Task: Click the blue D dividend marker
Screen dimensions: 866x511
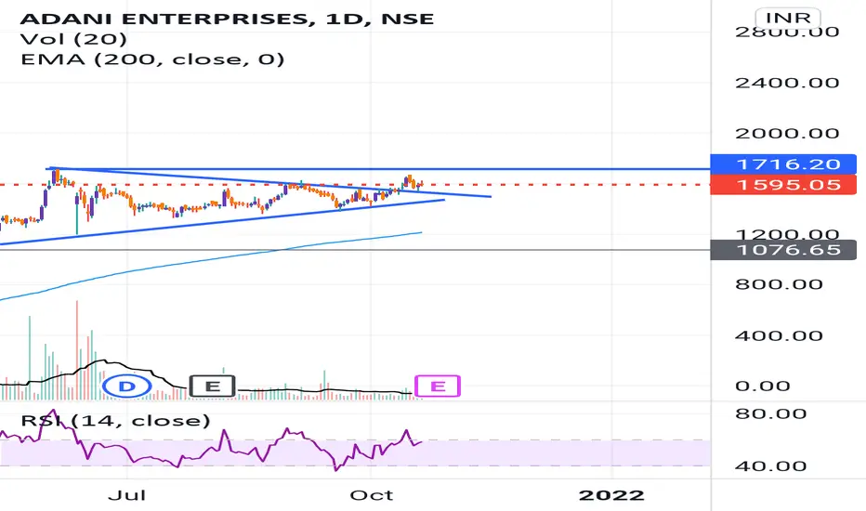Action: click(x=127, y=387)
